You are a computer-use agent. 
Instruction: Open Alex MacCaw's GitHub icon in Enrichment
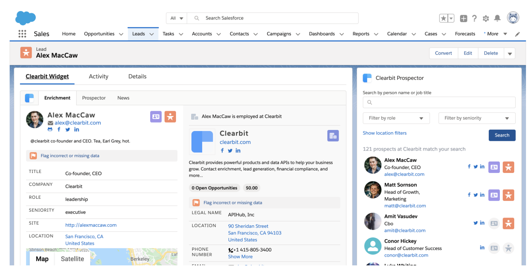[x=50, y=130]
